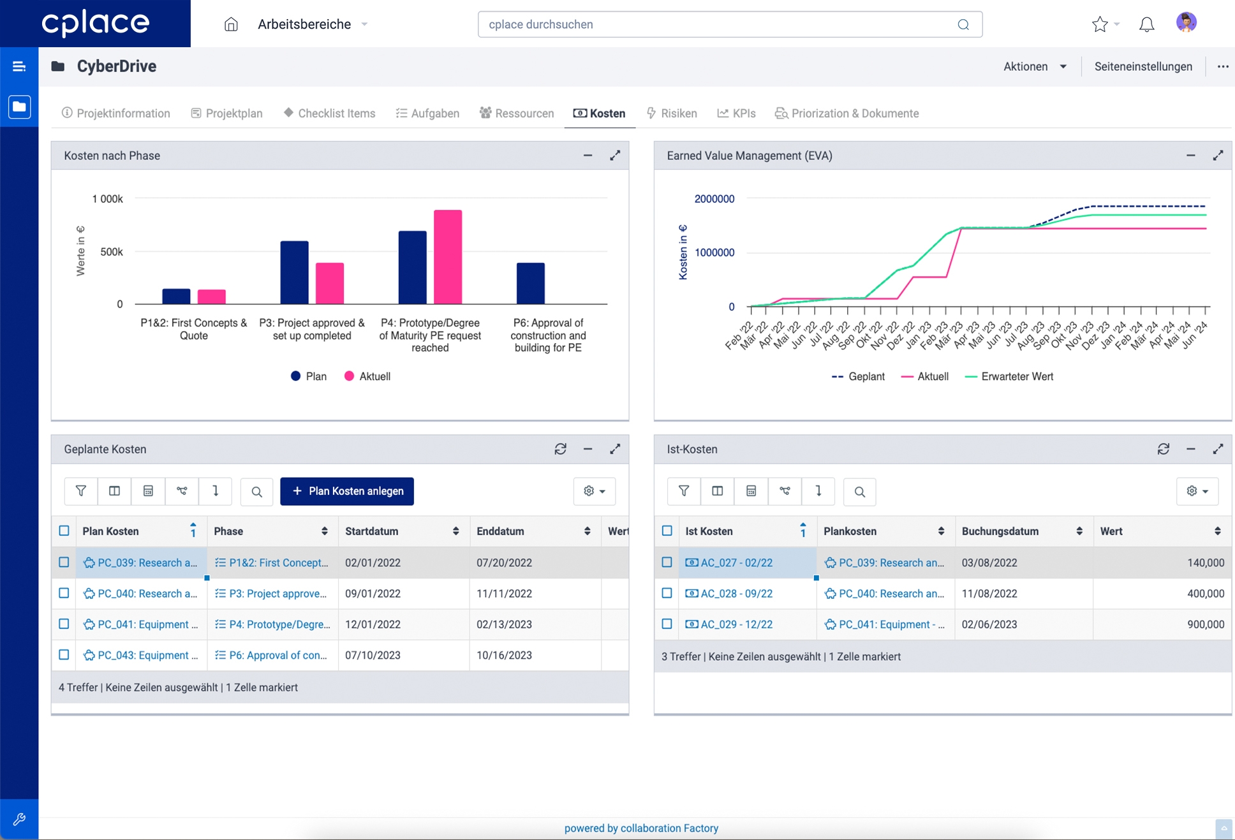This screenshot has height=840, width=1235.
Task: Click the wrench icon in the left sidebar
Action: tap(19, 819)
